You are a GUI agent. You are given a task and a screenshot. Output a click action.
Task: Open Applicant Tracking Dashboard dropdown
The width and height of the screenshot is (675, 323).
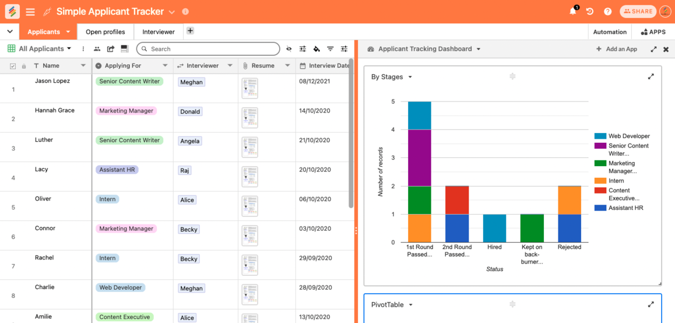[479, 49]
